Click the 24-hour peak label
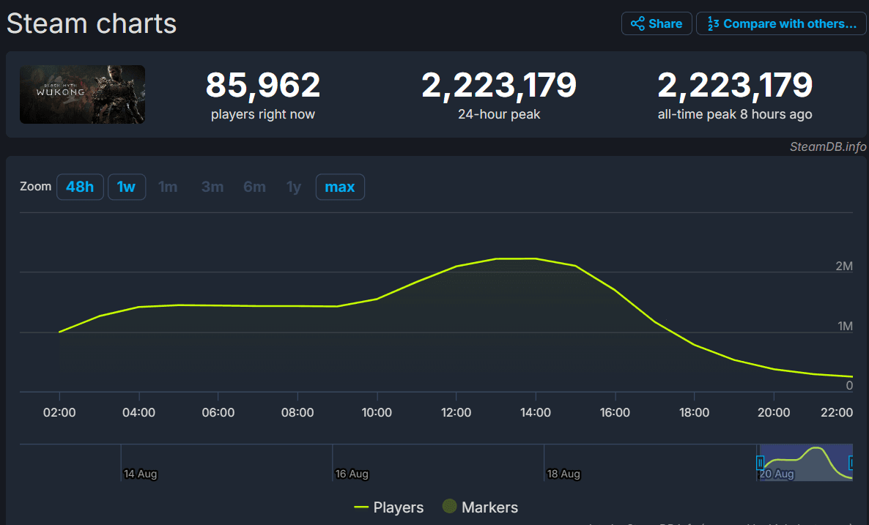This screenshot has width=869, height=525. pos(499,115)
